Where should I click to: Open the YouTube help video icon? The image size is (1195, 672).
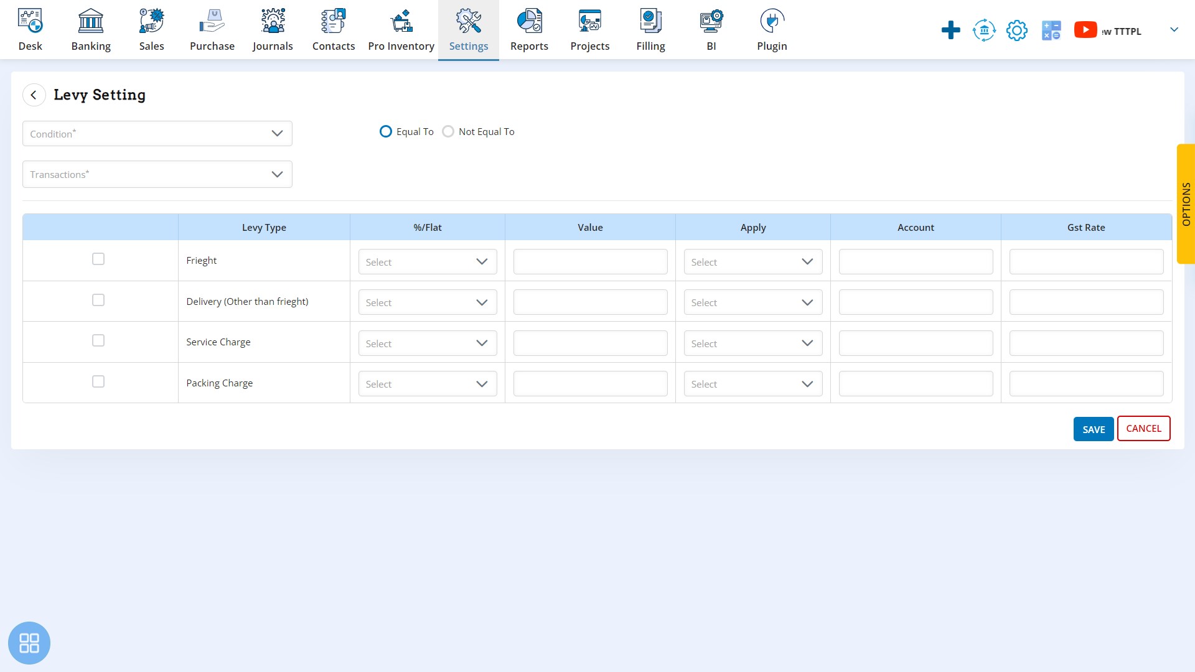coord(1085,30)
